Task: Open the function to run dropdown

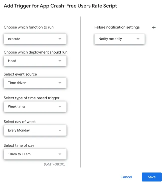Action: [35, 39]
